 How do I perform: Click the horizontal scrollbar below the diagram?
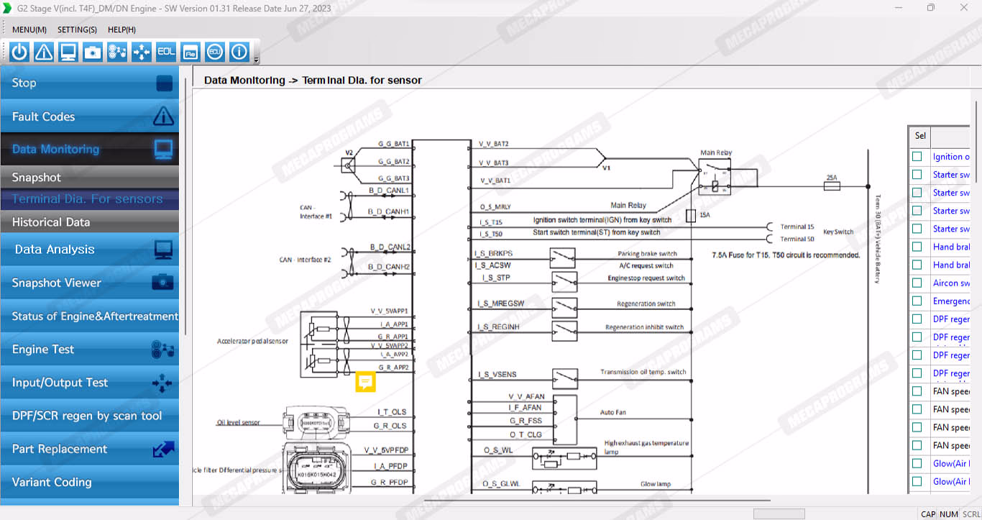(597, 500)
